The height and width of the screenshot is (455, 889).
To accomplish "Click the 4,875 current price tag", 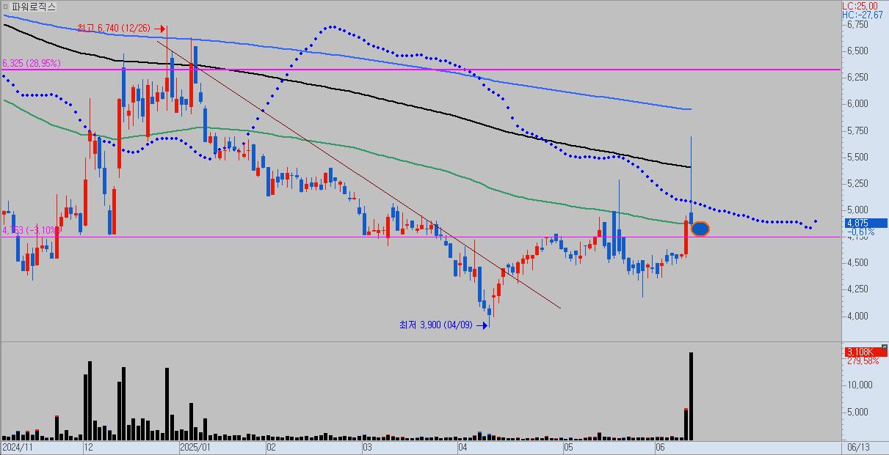I will pos(866,223).
